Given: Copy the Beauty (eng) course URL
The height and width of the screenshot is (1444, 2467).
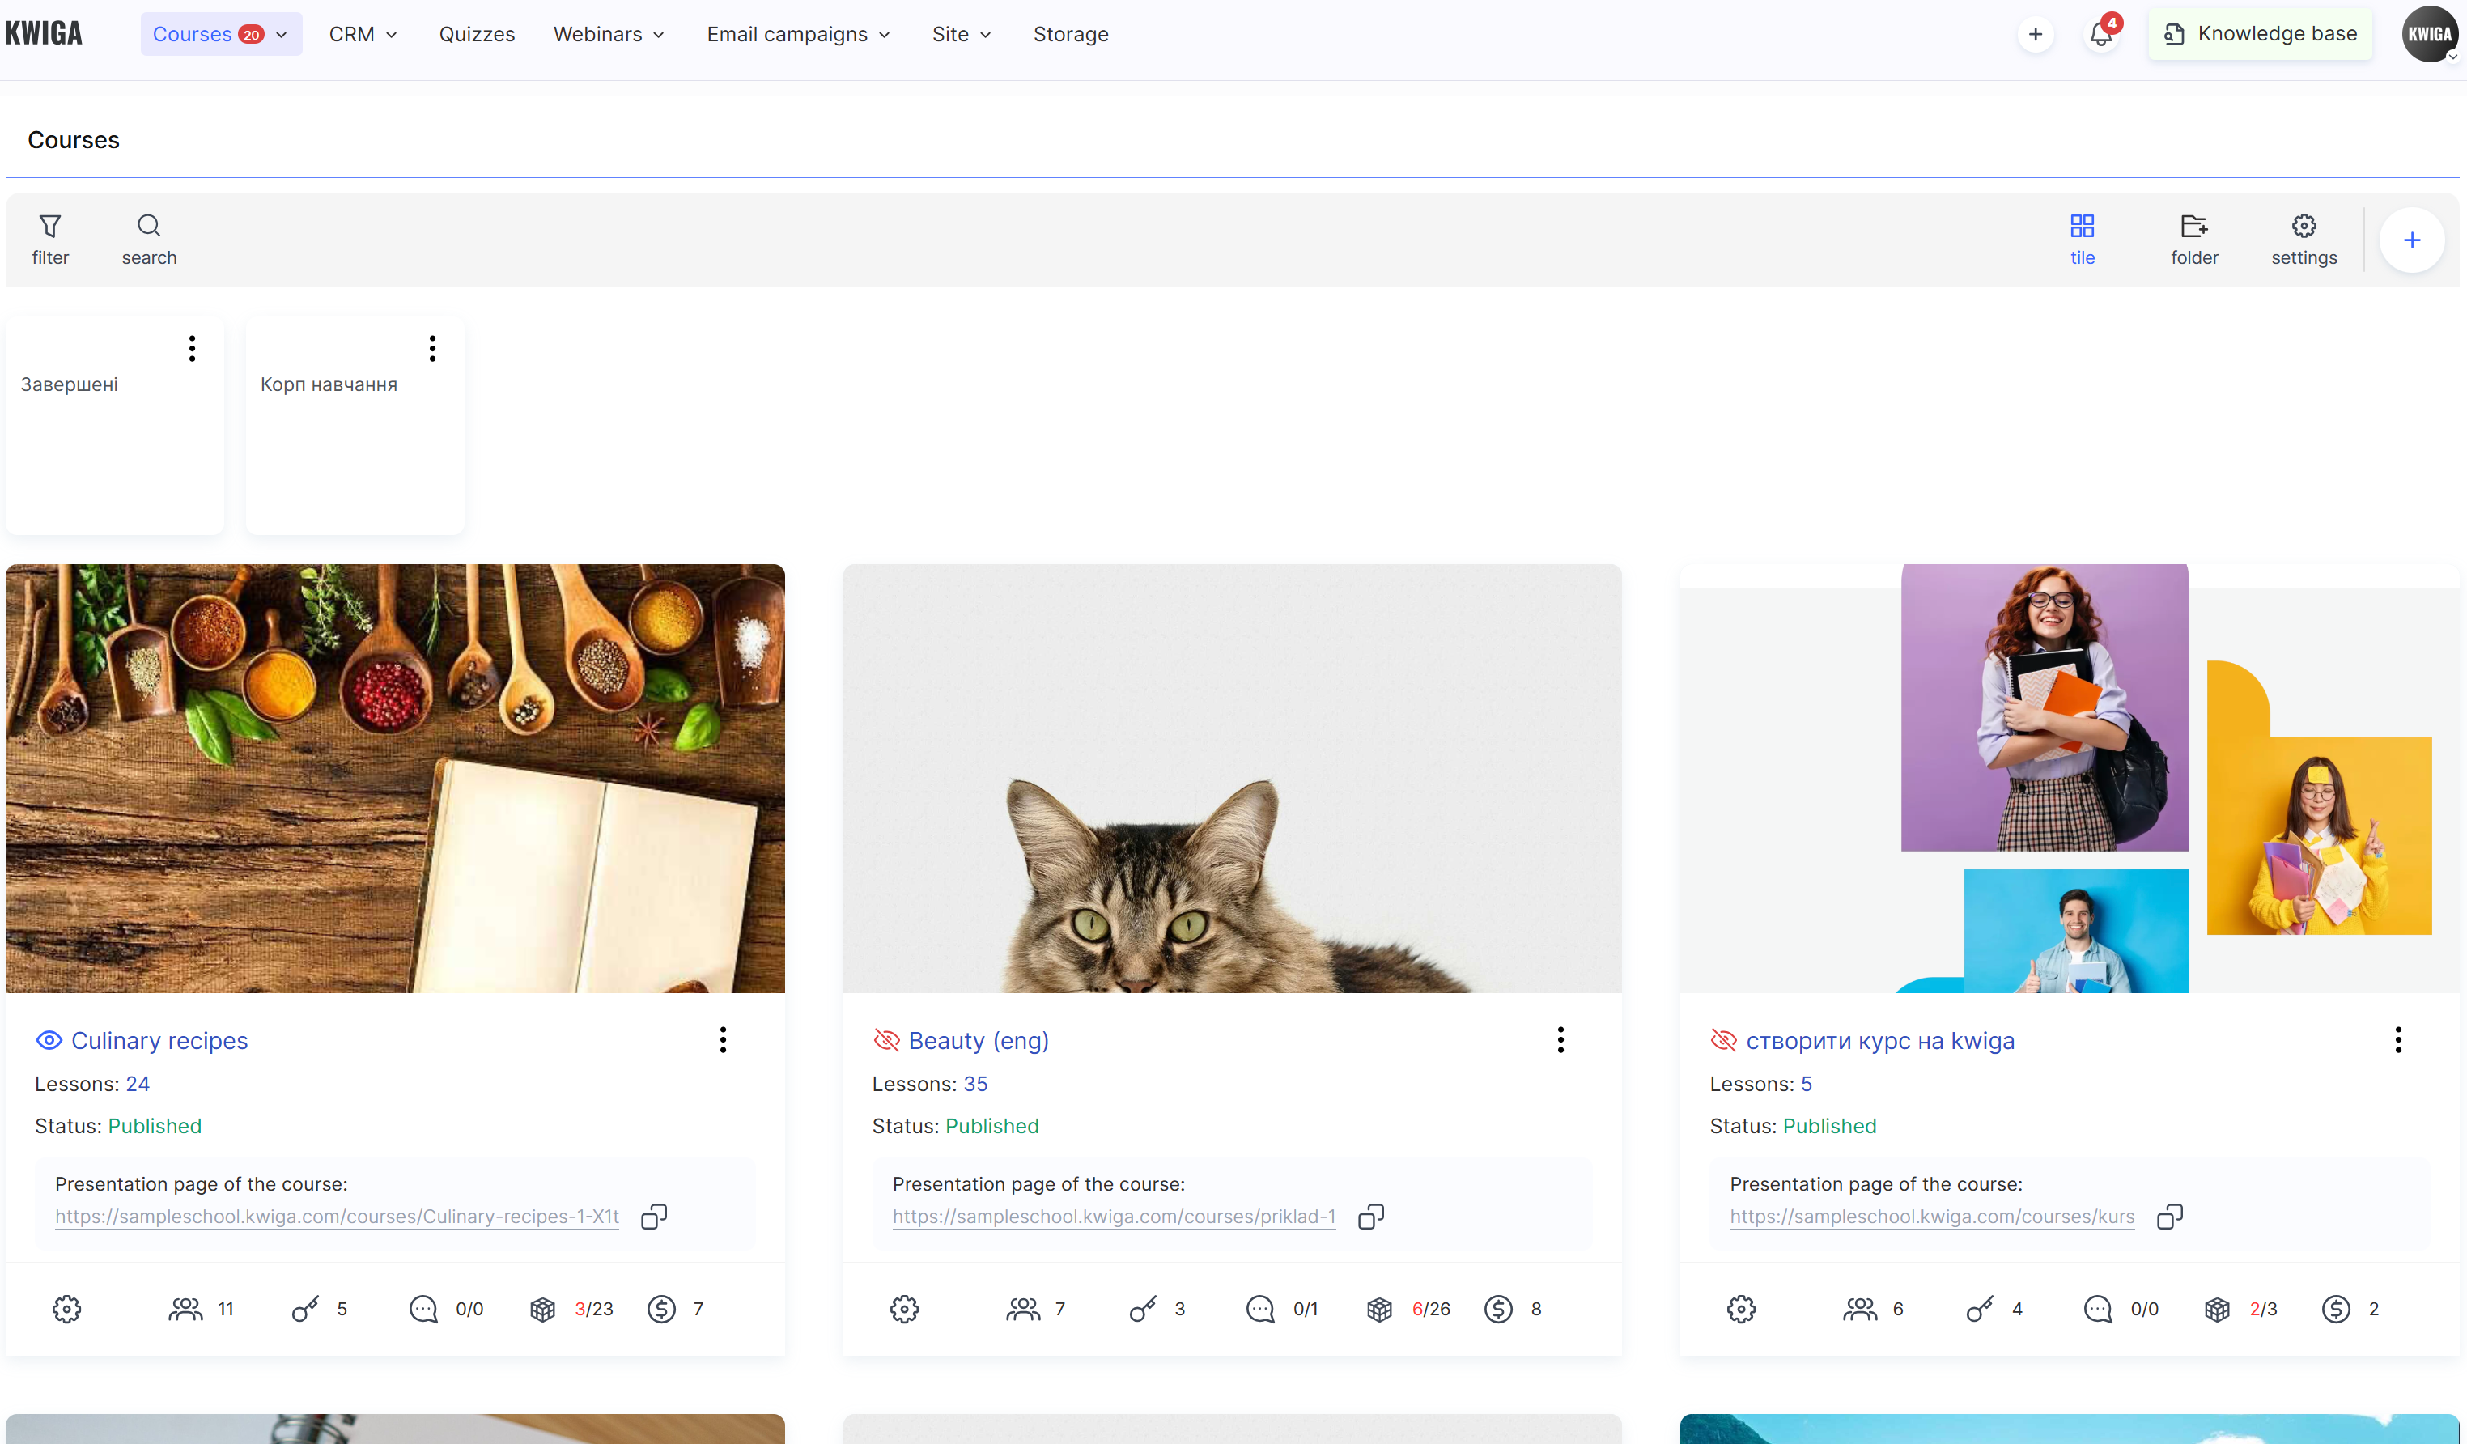Looking at the screenshot, I should (1369, 1216).
